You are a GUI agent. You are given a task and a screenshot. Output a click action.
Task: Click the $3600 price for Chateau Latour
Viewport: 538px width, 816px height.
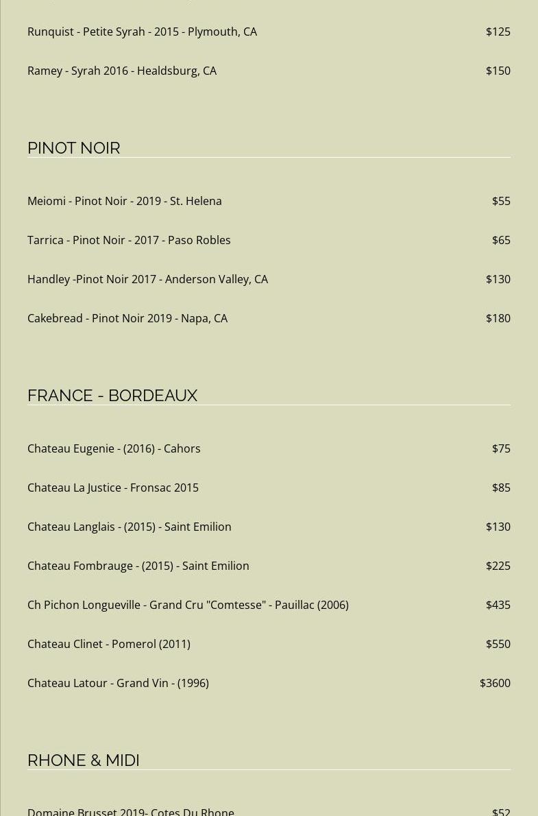495,683
